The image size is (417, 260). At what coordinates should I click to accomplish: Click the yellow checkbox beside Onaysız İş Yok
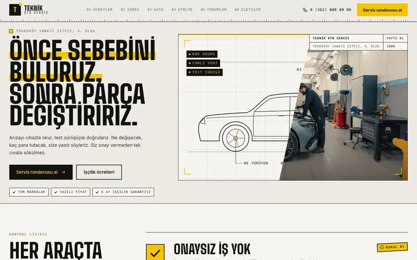click(x=155, y=252)
